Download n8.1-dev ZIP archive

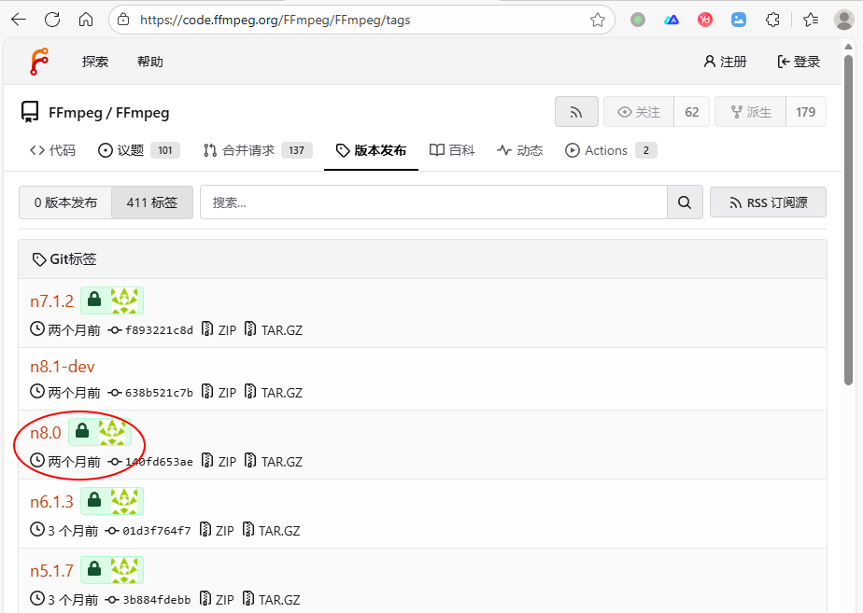pos(219,393)
